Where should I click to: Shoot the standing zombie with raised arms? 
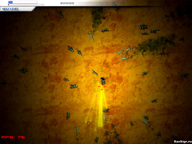point(91,36)
